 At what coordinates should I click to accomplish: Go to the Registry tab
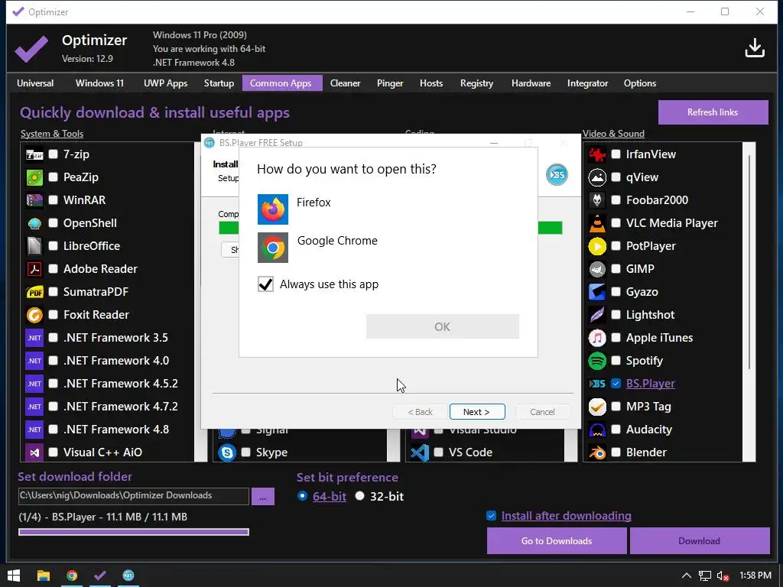click(x=476, y=83)
